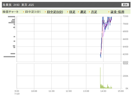Click the 200K volume axis label
This screenshot has height=99, width=132.
(x=125, y=76)
